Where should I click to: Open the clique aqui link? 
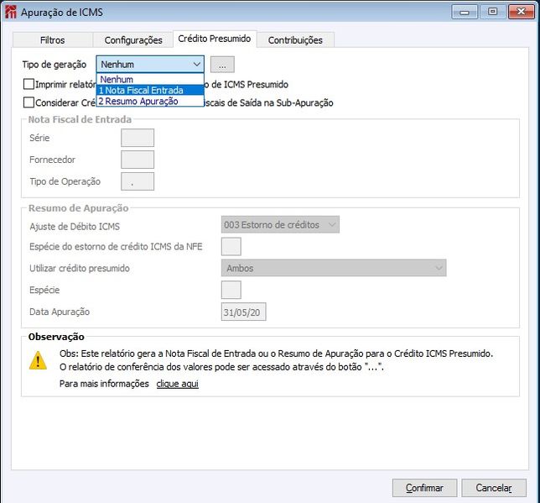tap(178, 384)
